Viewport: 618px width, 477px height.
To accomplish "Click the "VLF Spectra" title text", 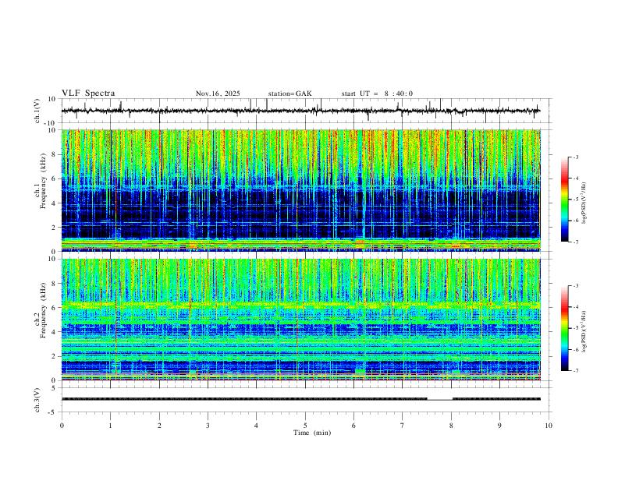I will pos(88,94).
